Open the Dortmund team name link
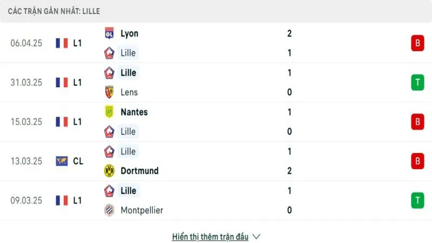432x243 pixels. 139,171
